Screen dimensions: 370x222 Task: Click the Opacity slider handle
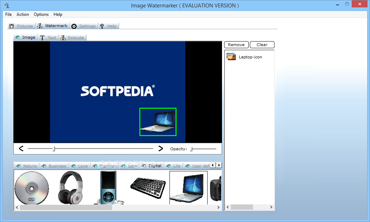click(x=191, y=149)
